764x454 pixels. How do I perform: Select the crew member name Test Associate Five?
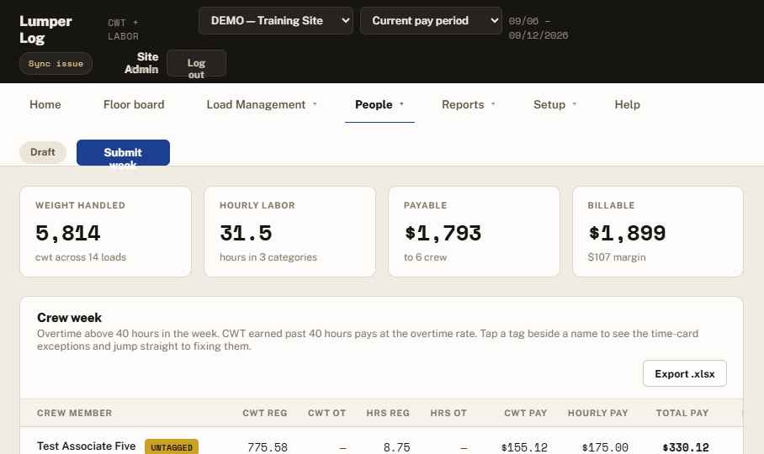click(86, 446)
